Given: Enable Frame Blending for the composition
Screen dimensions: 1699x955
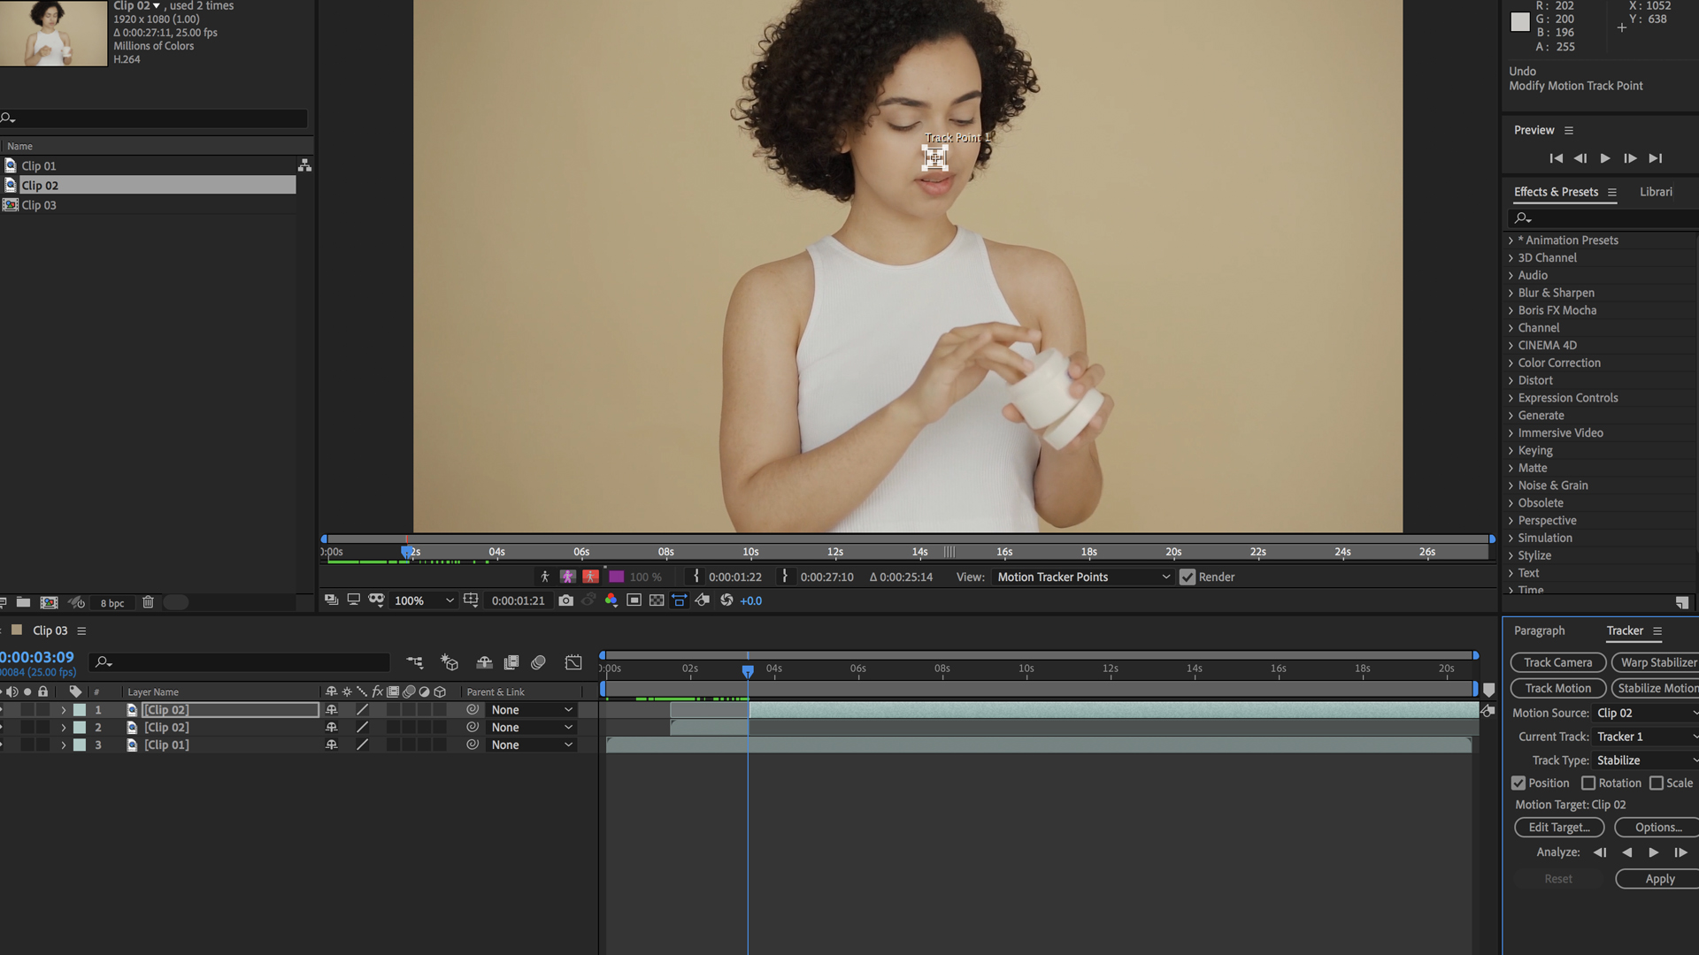Looking at the screenshot, I should [x=512, y=661].
